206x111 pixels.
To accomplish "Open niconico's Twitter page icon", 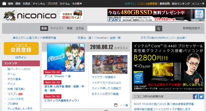I will point(201,96).
